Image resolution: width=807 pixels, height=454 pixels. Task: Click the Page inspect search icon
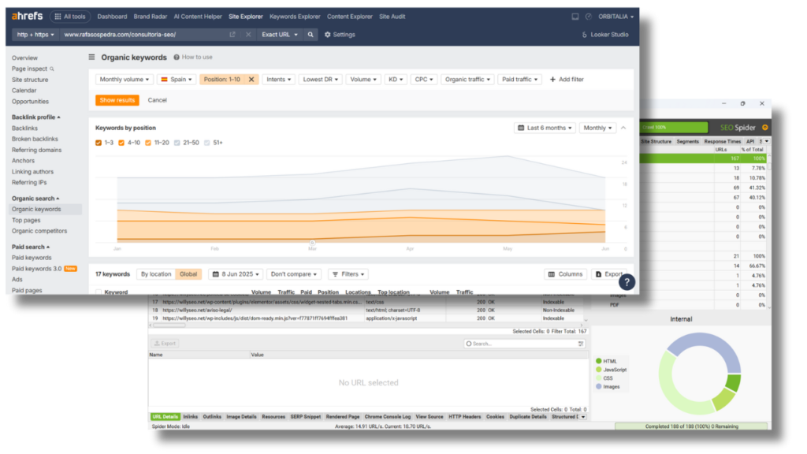(x=52, y=69)
